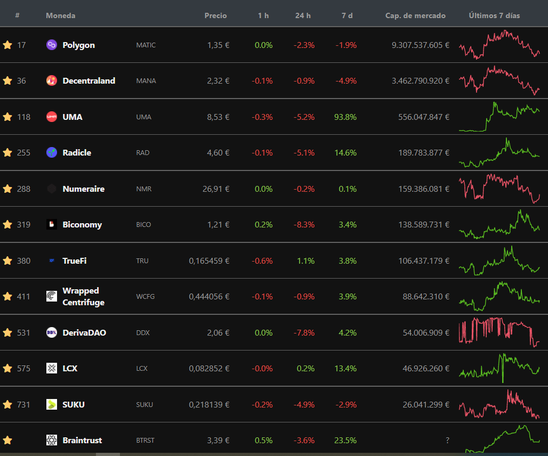The height and width of the screenshot is (456, 548).
Task: Toggle the favorite star for Numeraire
Action: (x=7, y=189)
